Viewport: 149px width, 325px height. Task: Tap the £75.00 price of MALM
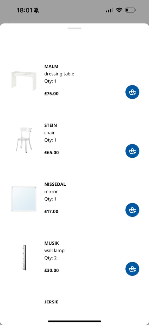tap(51, 94)
